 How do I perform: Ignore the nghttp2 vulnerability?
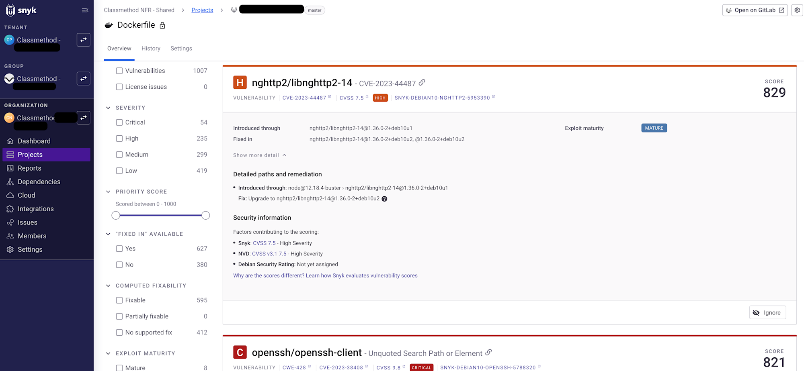tap(767, 312)
